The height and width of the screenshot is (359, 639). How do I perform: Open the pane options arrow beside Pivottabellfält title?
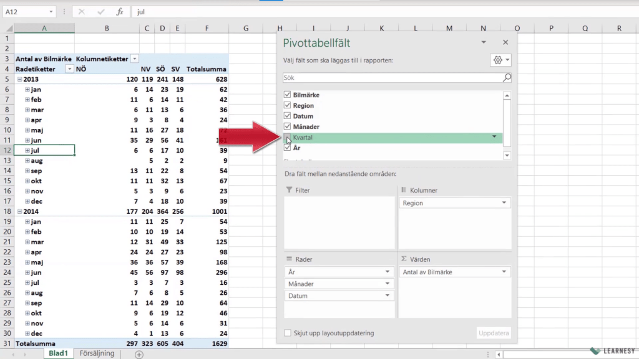pyautogui.click(x=484, y=42)
